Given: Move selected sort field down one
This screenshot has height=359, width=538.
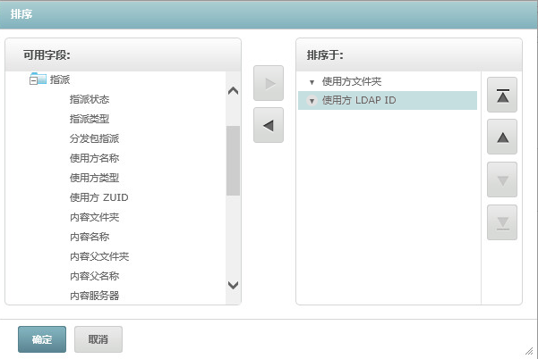Looking at the screenshot, I should 502,180.
